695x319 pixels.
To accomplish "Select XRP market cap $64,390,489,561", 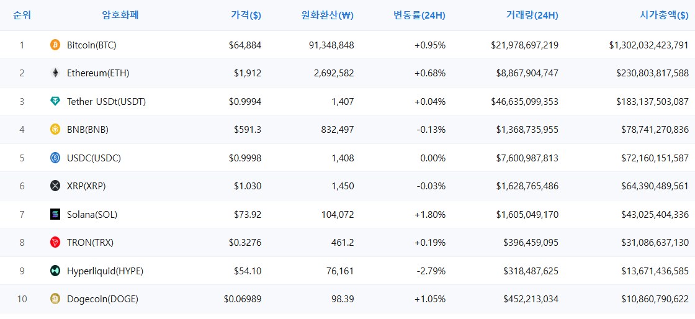I will [655, 186].
